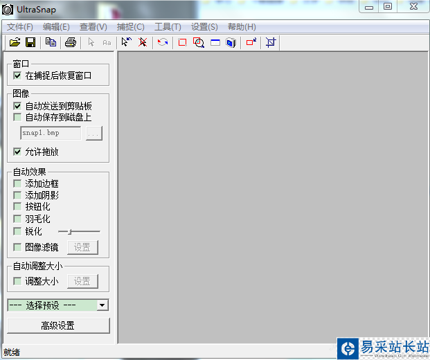Check the 羽毛化 option
Screen dimensions: 430x360
(x=17, y=219)
